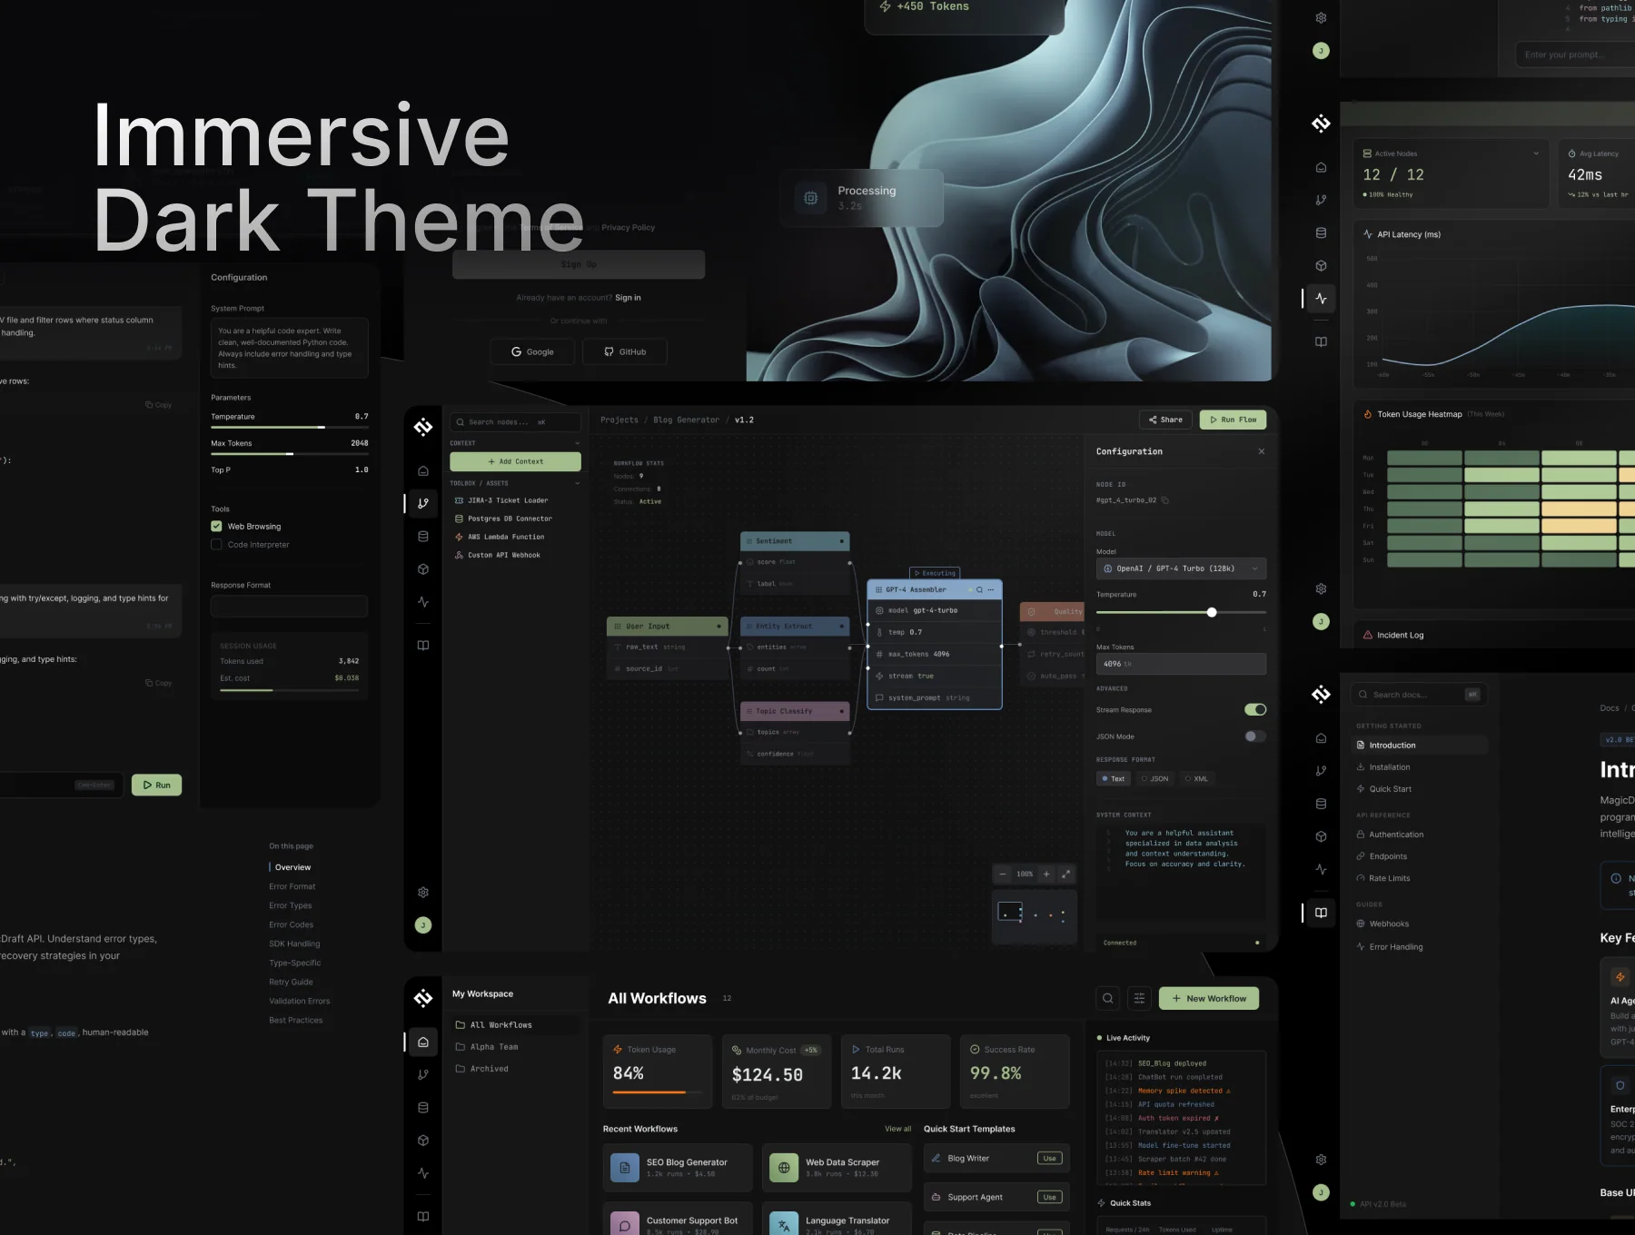Continue with GitHub sign-in button
The image size is (1635, 1235).
coord(625,352)
